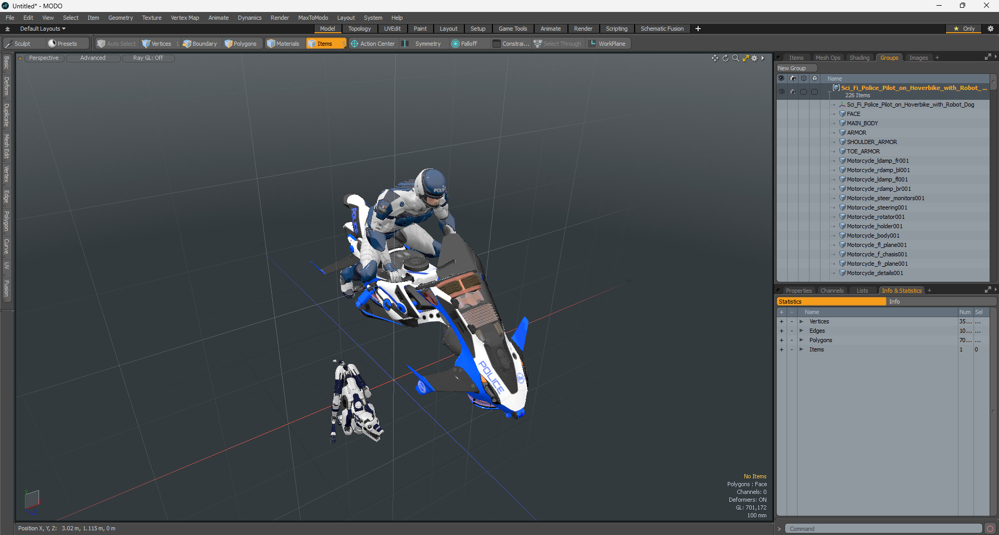999x535 pixels.
Task: Click the Statistics button
Action: 831,302
